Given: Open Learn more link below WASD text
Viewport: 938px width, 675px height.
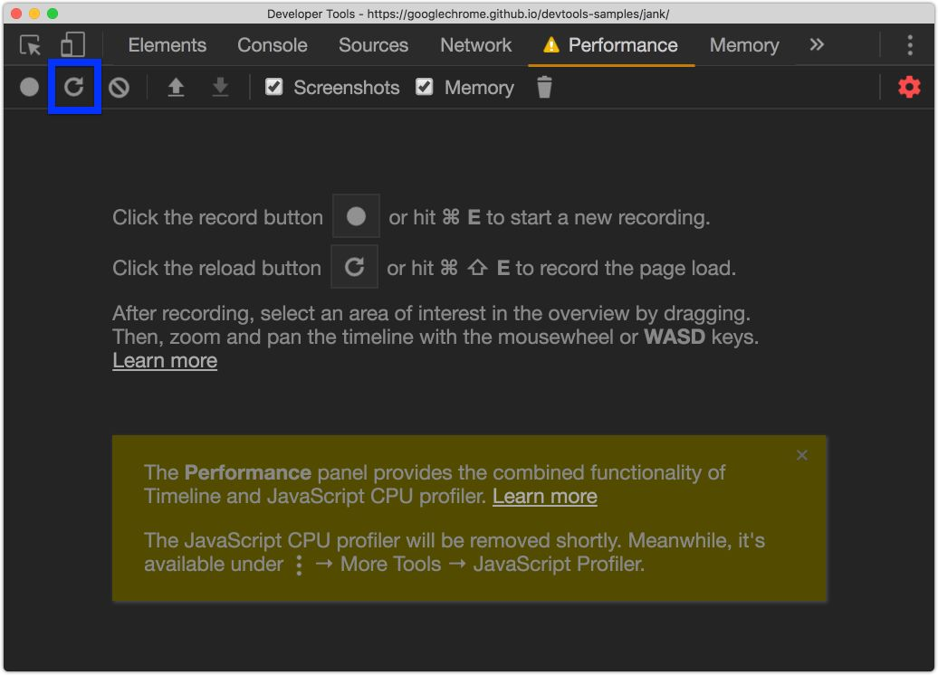Looking at the screenshot, I should pyautogui.click(x=165, y=360).
